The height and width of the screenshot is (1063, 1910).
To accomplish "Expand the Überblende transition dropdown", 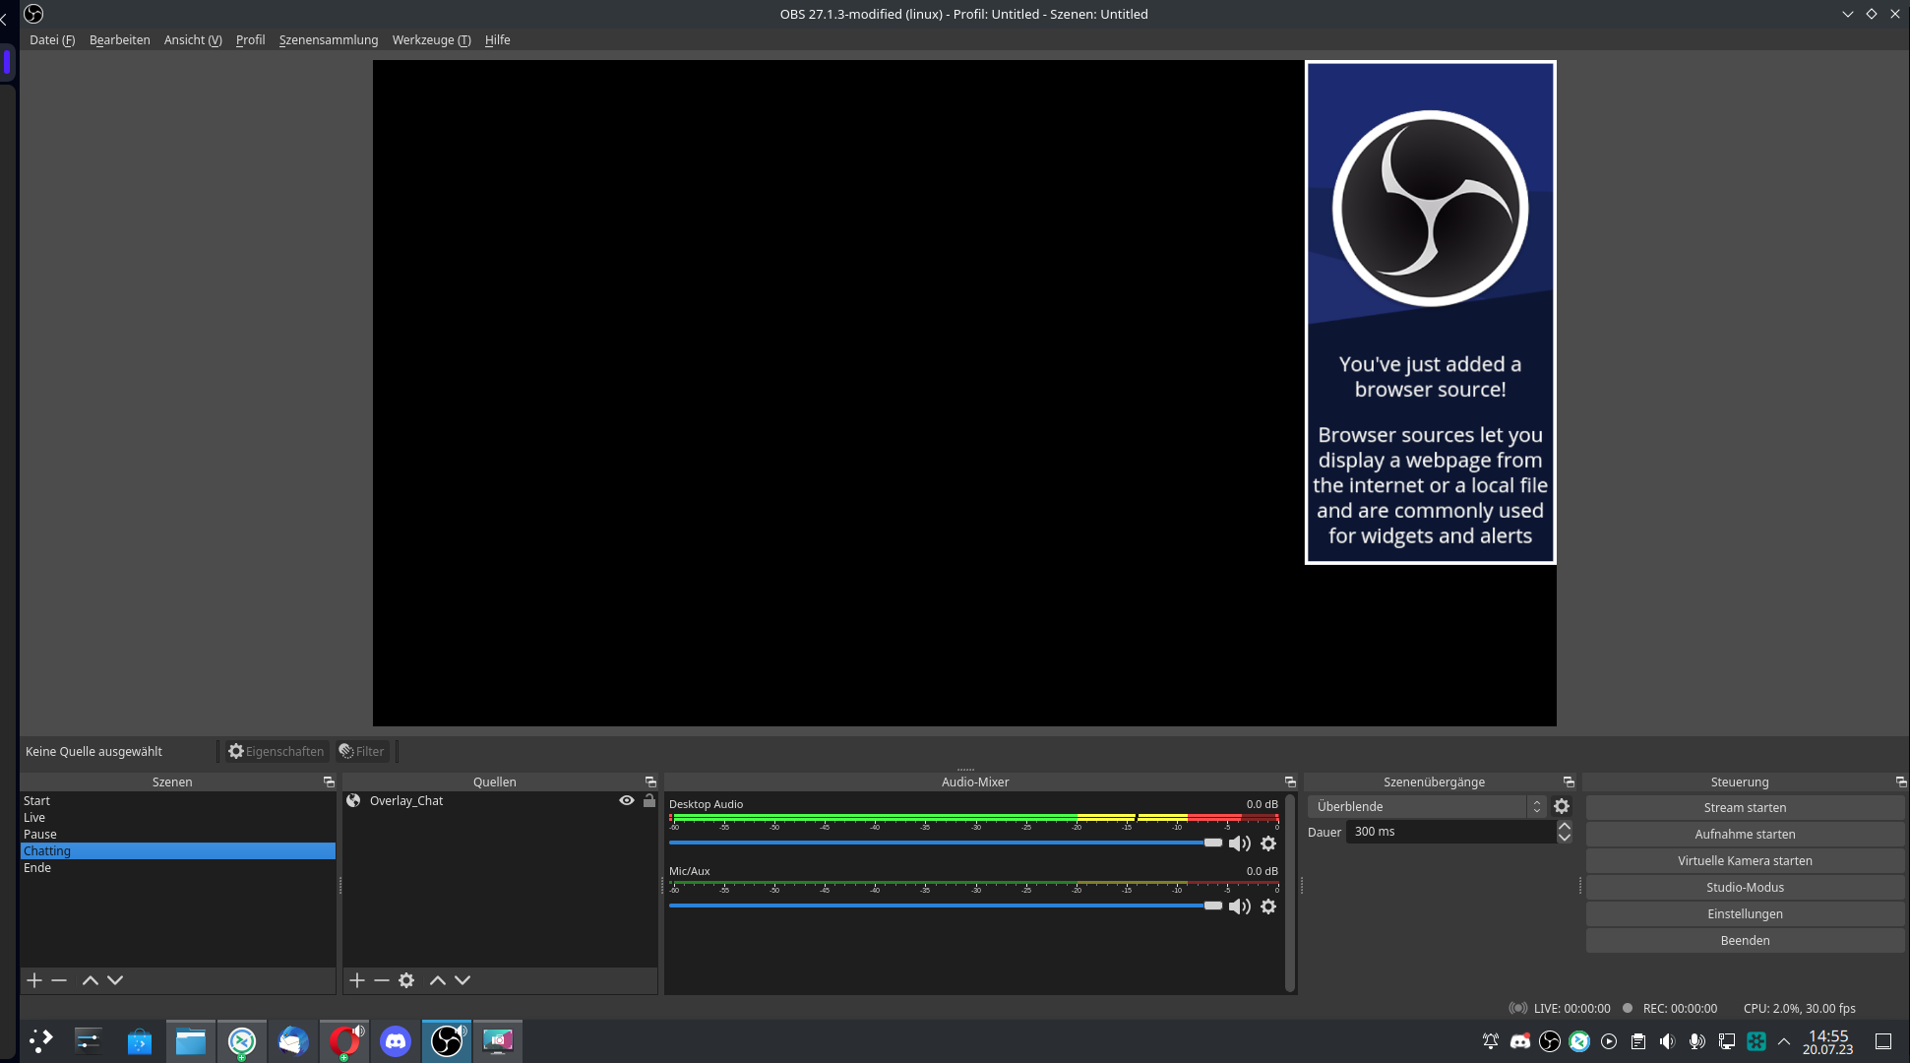I will pos(1427,806).
